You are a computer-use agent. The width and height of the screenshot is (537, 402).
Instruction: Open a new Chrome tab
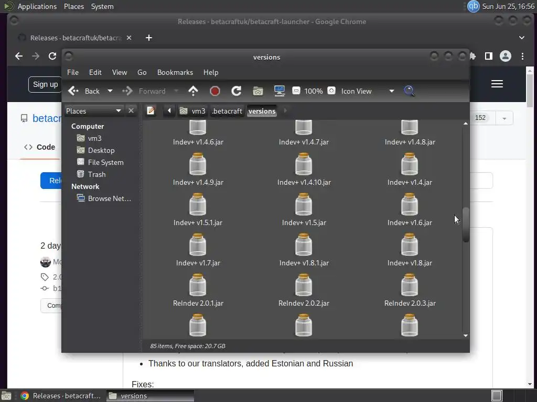pyautogui.click(x=148, y=38)
